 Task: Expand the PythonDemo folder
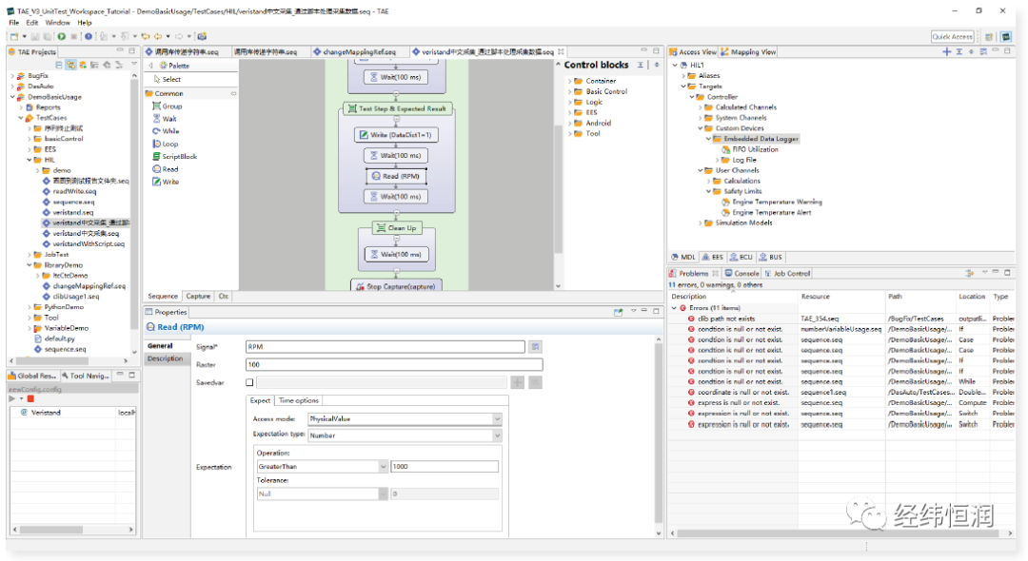tap(30, 307)
